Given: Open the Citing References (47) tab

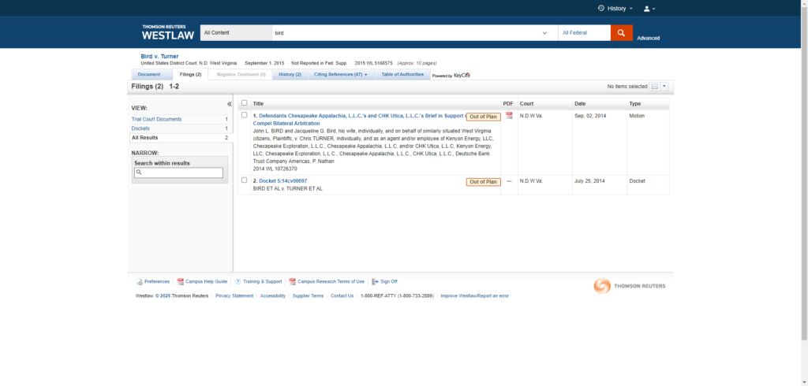Looking at the screenshot, I should pos(340,75).
